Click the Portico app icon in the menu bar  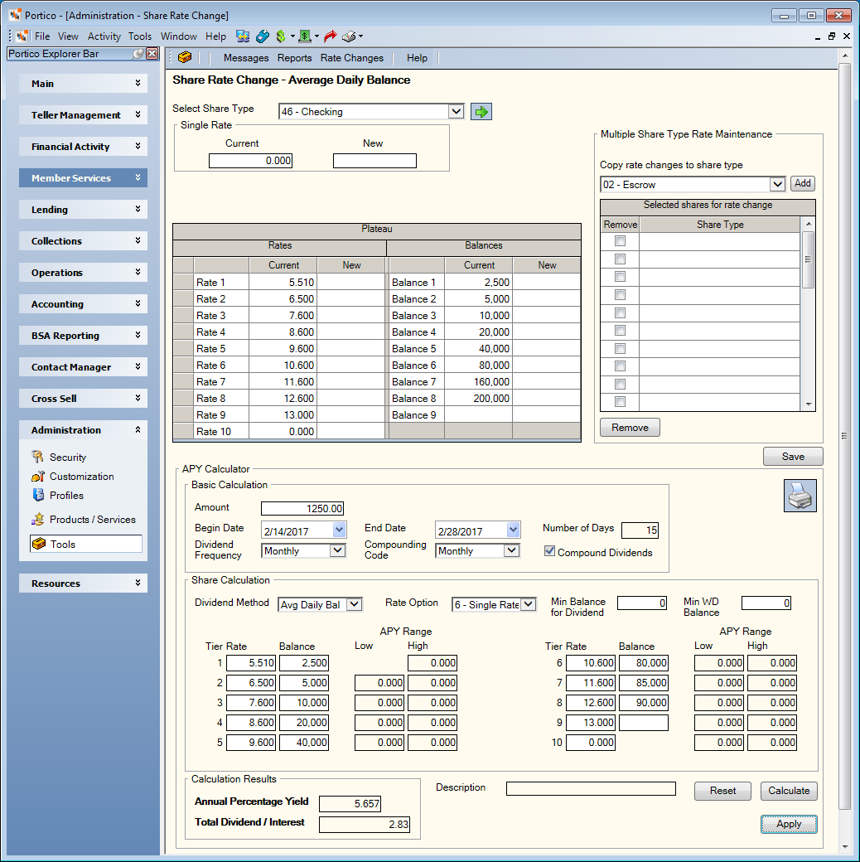pos(22,36)
